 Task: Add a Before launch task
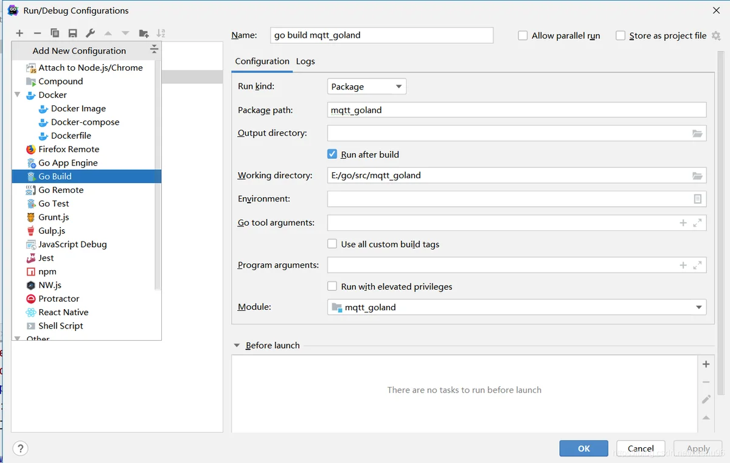706,364
